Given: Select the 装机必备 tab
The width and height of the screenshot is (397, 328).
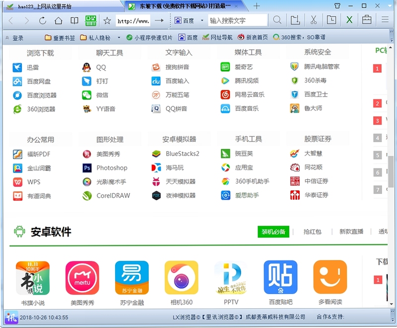Looking at the screenshot, I should pos(273,232).
